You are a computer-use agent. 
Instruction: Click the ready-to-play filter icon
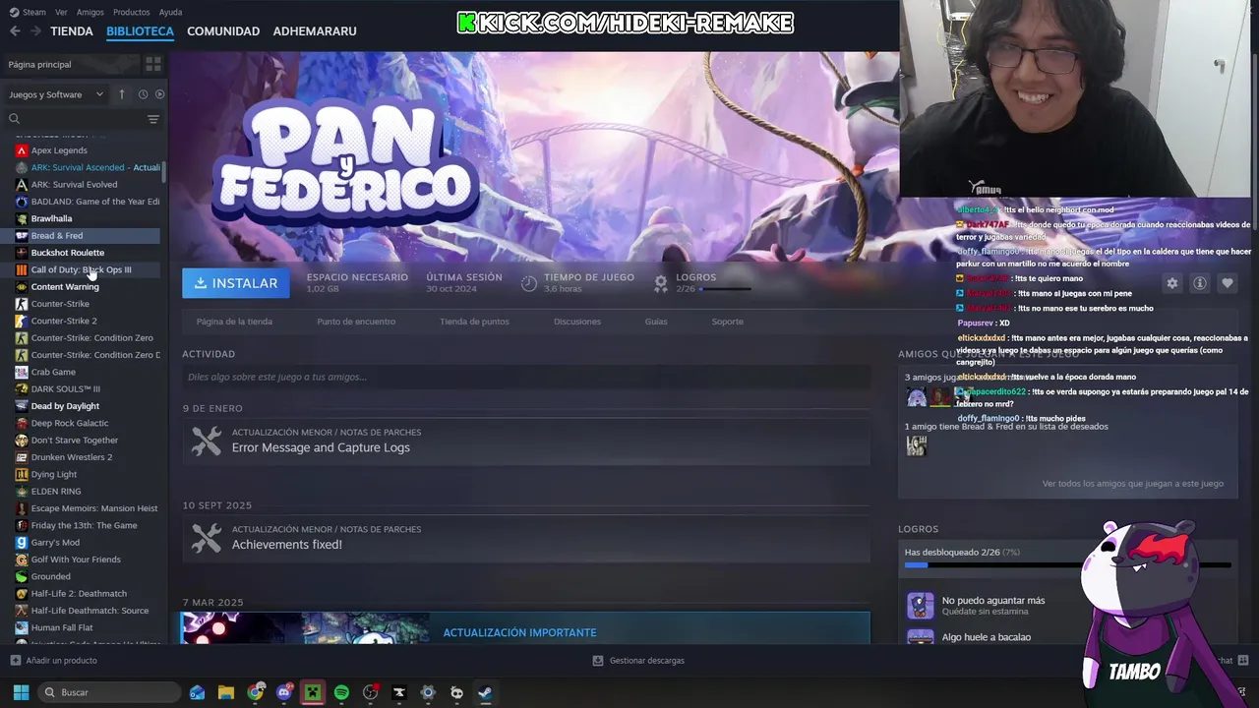[x=159, y=94]
